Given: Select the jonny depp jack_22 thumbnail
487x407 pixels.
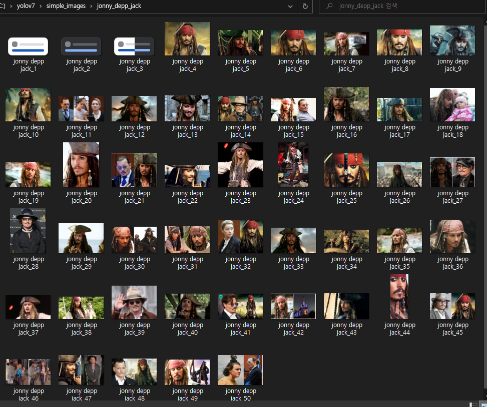Looking at the screenshot, I should pos(187,176).
